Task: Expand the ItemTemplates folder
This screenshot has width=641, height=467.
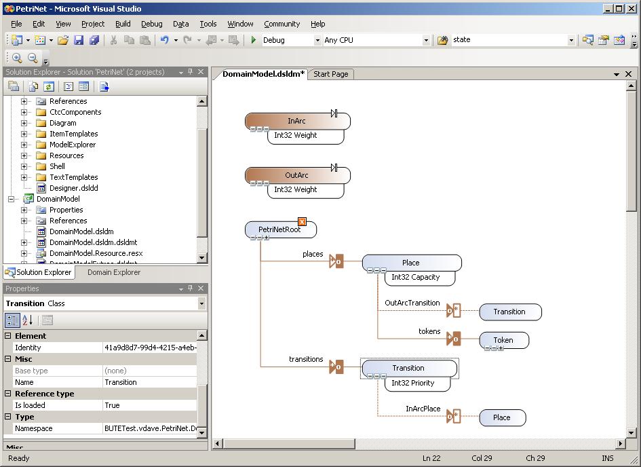Action: coord(24,134)
